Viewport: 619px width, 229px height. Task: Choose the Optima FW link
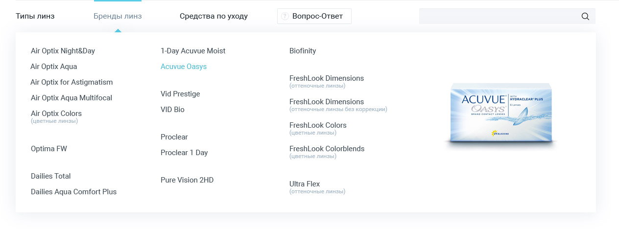[x=49, y=149]
